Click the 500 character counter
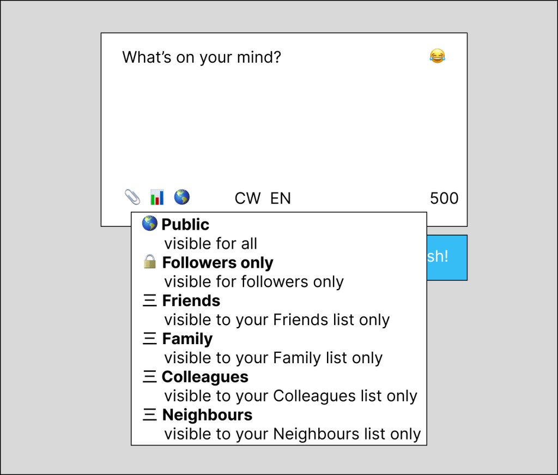The width and height of the screenshot is (558, 475). click(x=444, y=199)
